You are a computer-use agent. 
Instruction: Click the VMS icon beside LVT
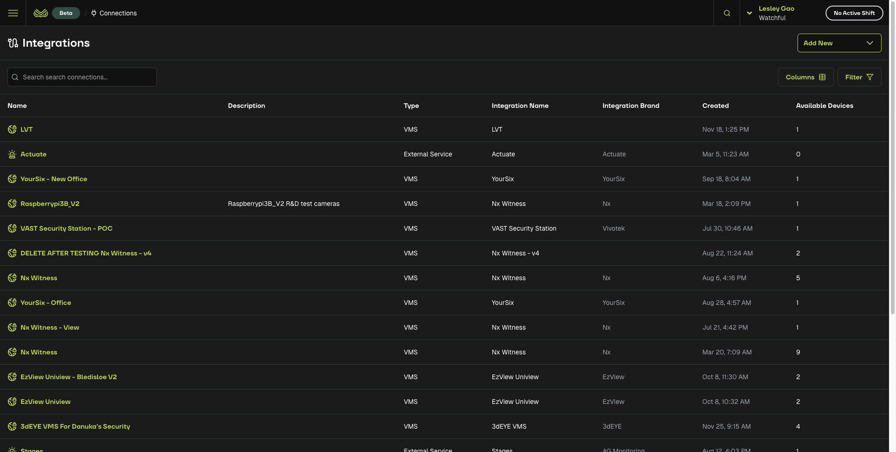tap(12, 129)
